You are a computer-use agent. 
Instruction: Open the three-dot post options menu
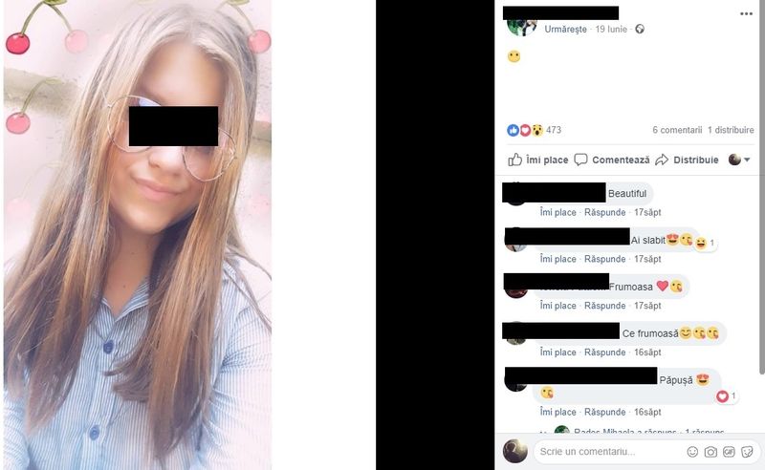tap(746, 13)
